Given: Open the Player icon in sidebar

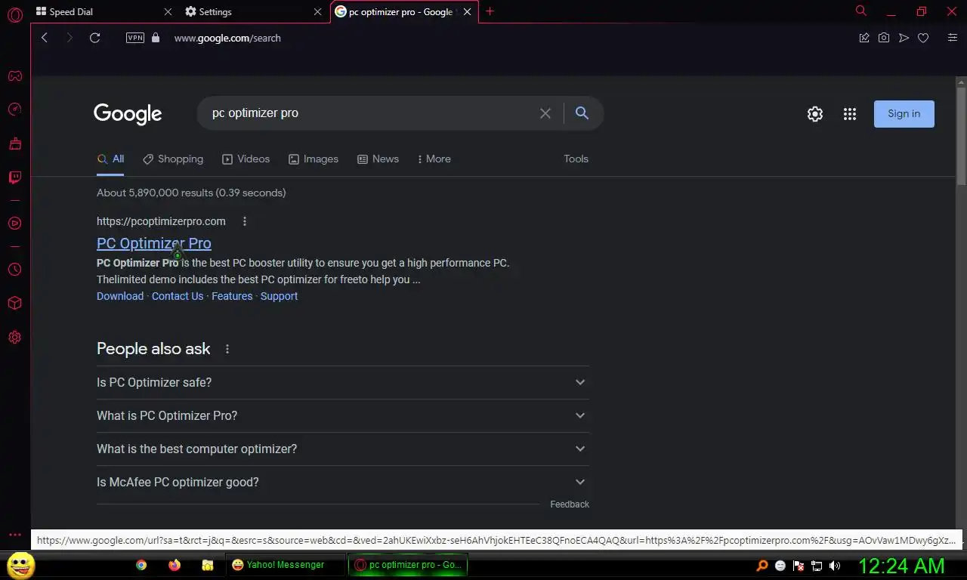Looking at the screenshot, I should pyautogui.click(x=14, y=223).
